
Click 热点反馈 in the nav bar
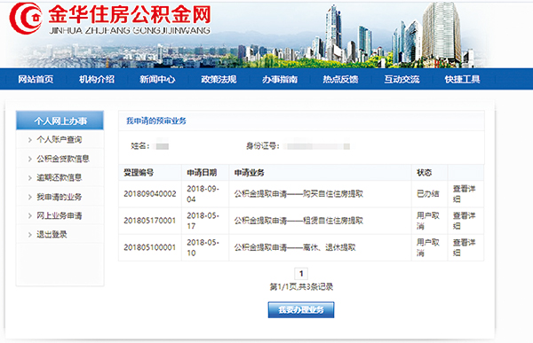click(x=340, y=80)
